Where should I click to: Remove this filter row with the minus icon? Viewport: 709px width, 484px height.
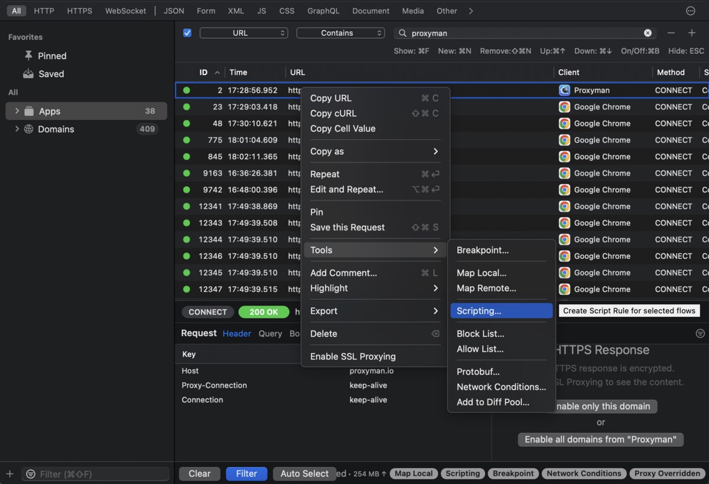(x=671, y=33)
